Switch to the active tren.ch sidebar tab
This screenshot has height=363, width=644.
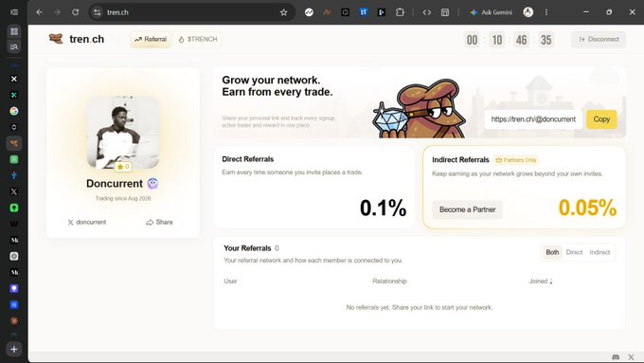tap(14, 143)
